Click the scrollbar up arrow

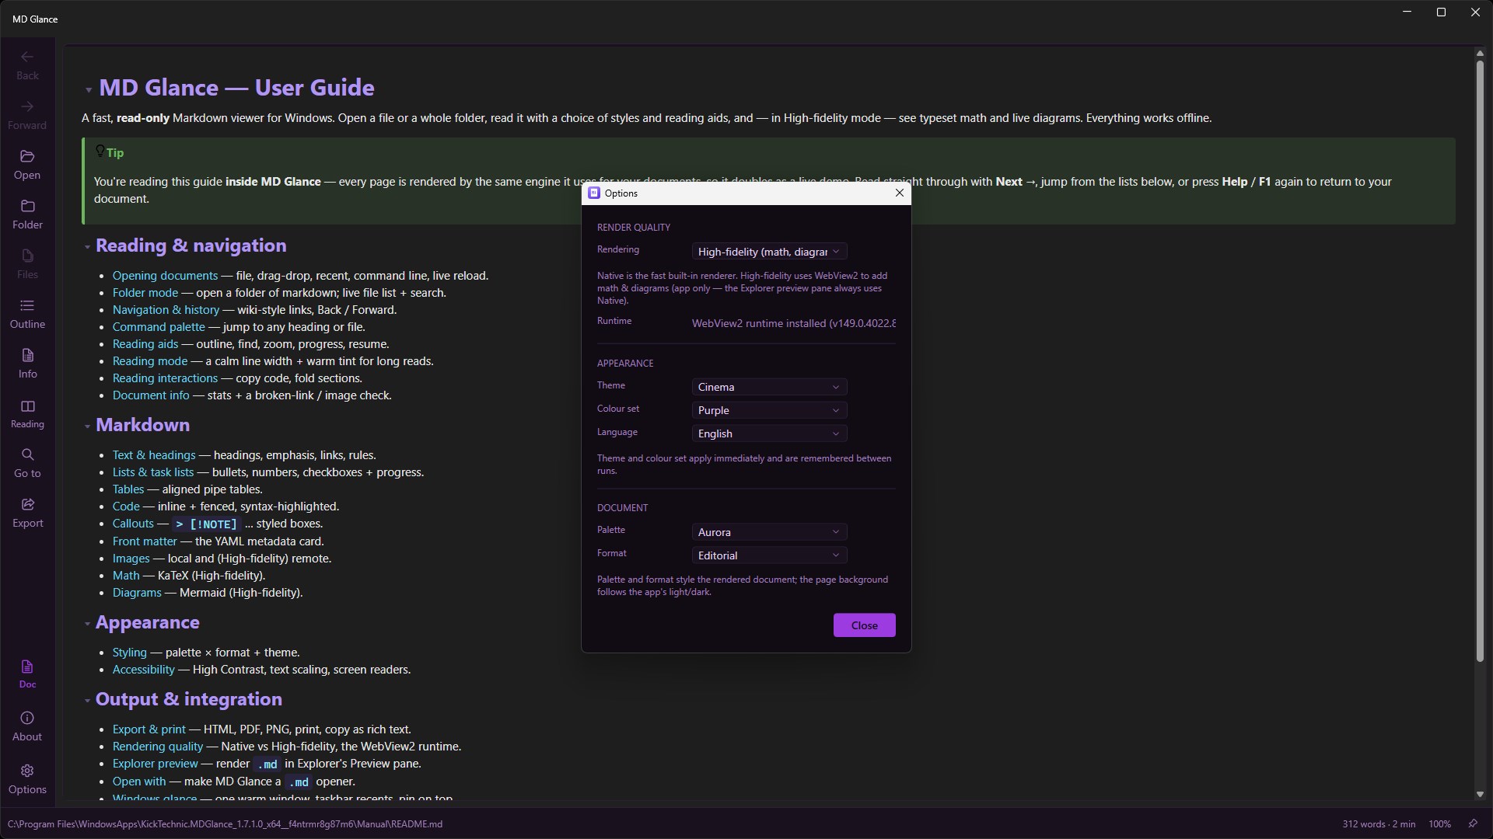click(1480, 53)
